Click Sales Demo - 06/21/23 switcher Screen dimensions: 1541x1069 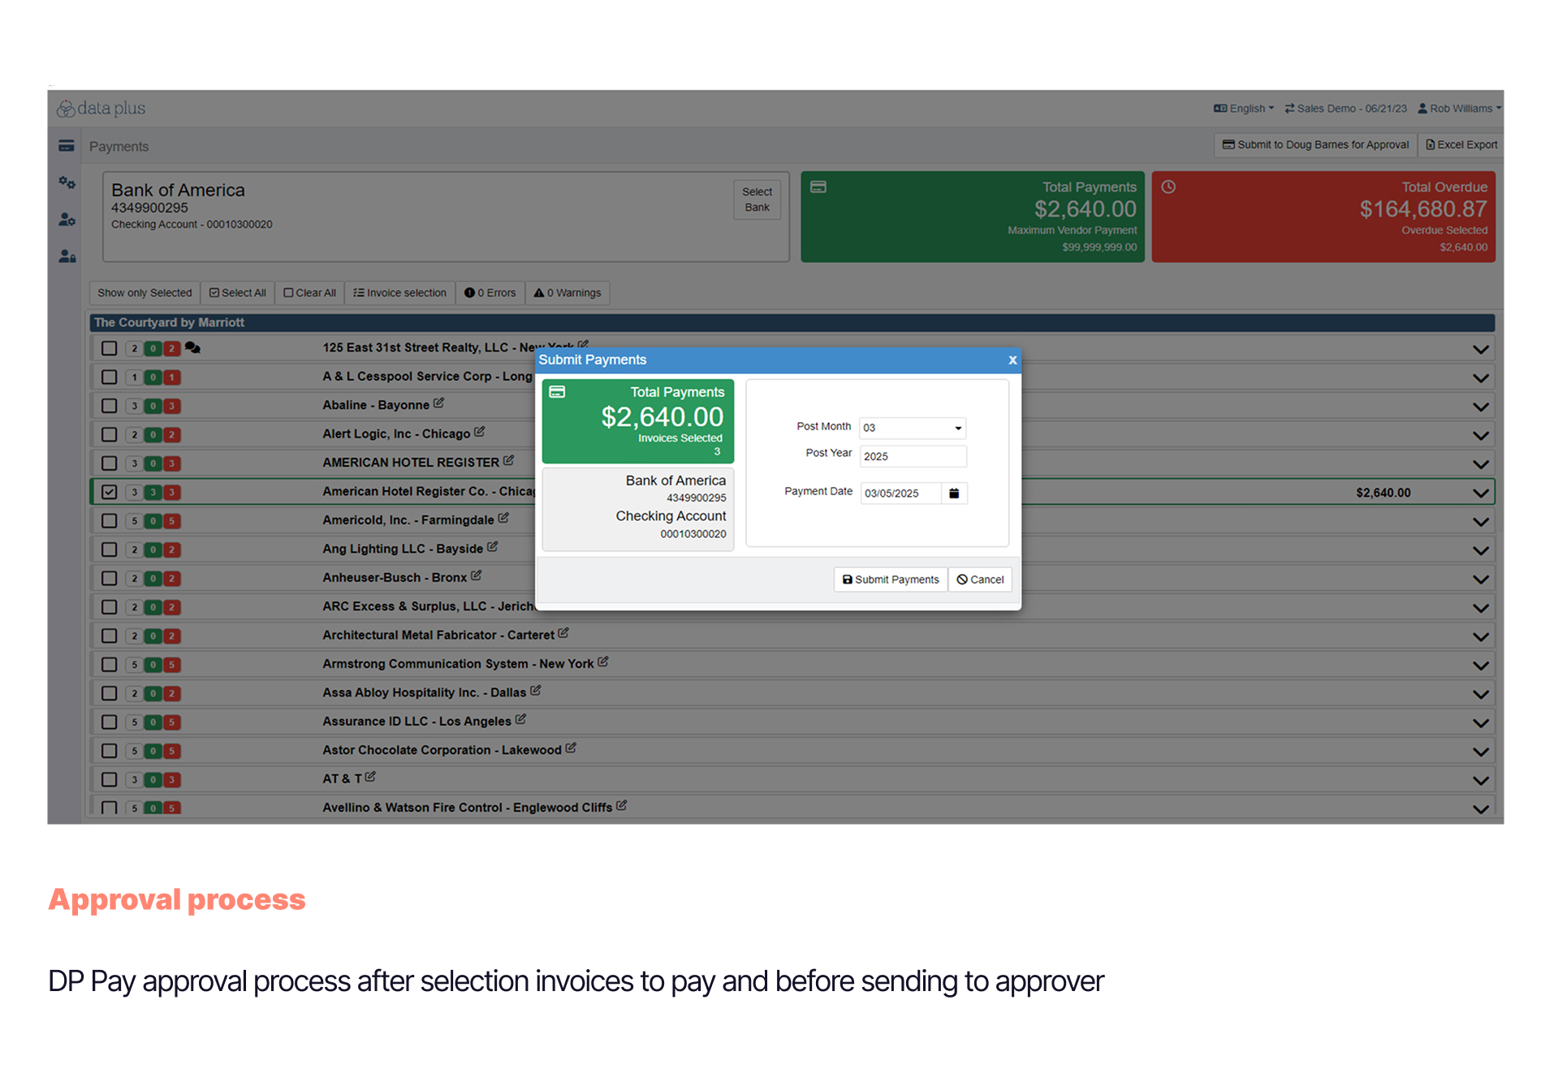coord(1345,108)
